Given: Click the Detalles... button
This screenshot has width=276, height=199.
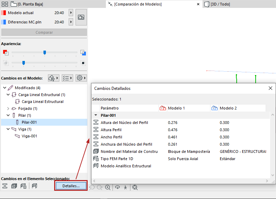Looking at the screenshot, I should point(71,186).
